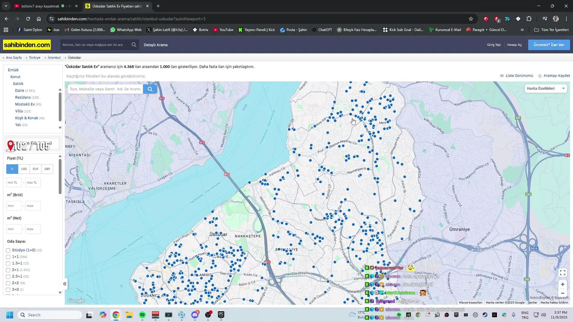Reload the page
Screen dimensions: 573x322
[28, 19]
